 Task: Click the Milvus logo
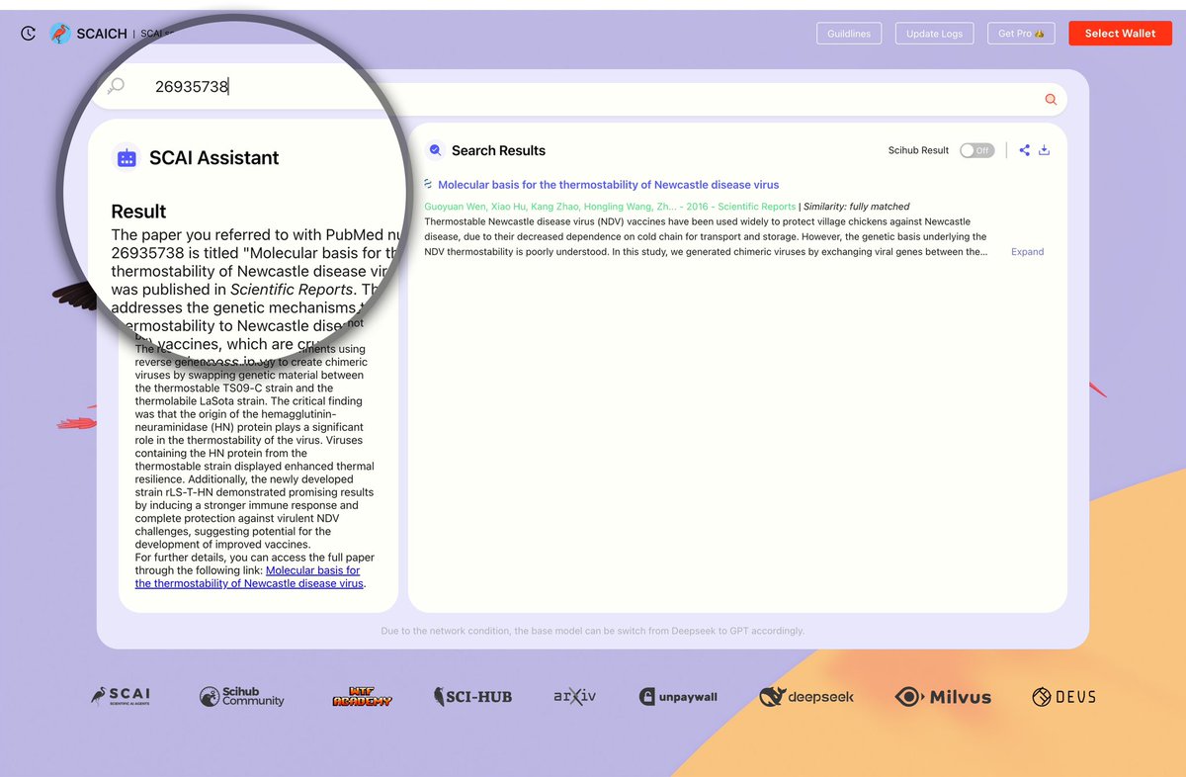[943, 697]
